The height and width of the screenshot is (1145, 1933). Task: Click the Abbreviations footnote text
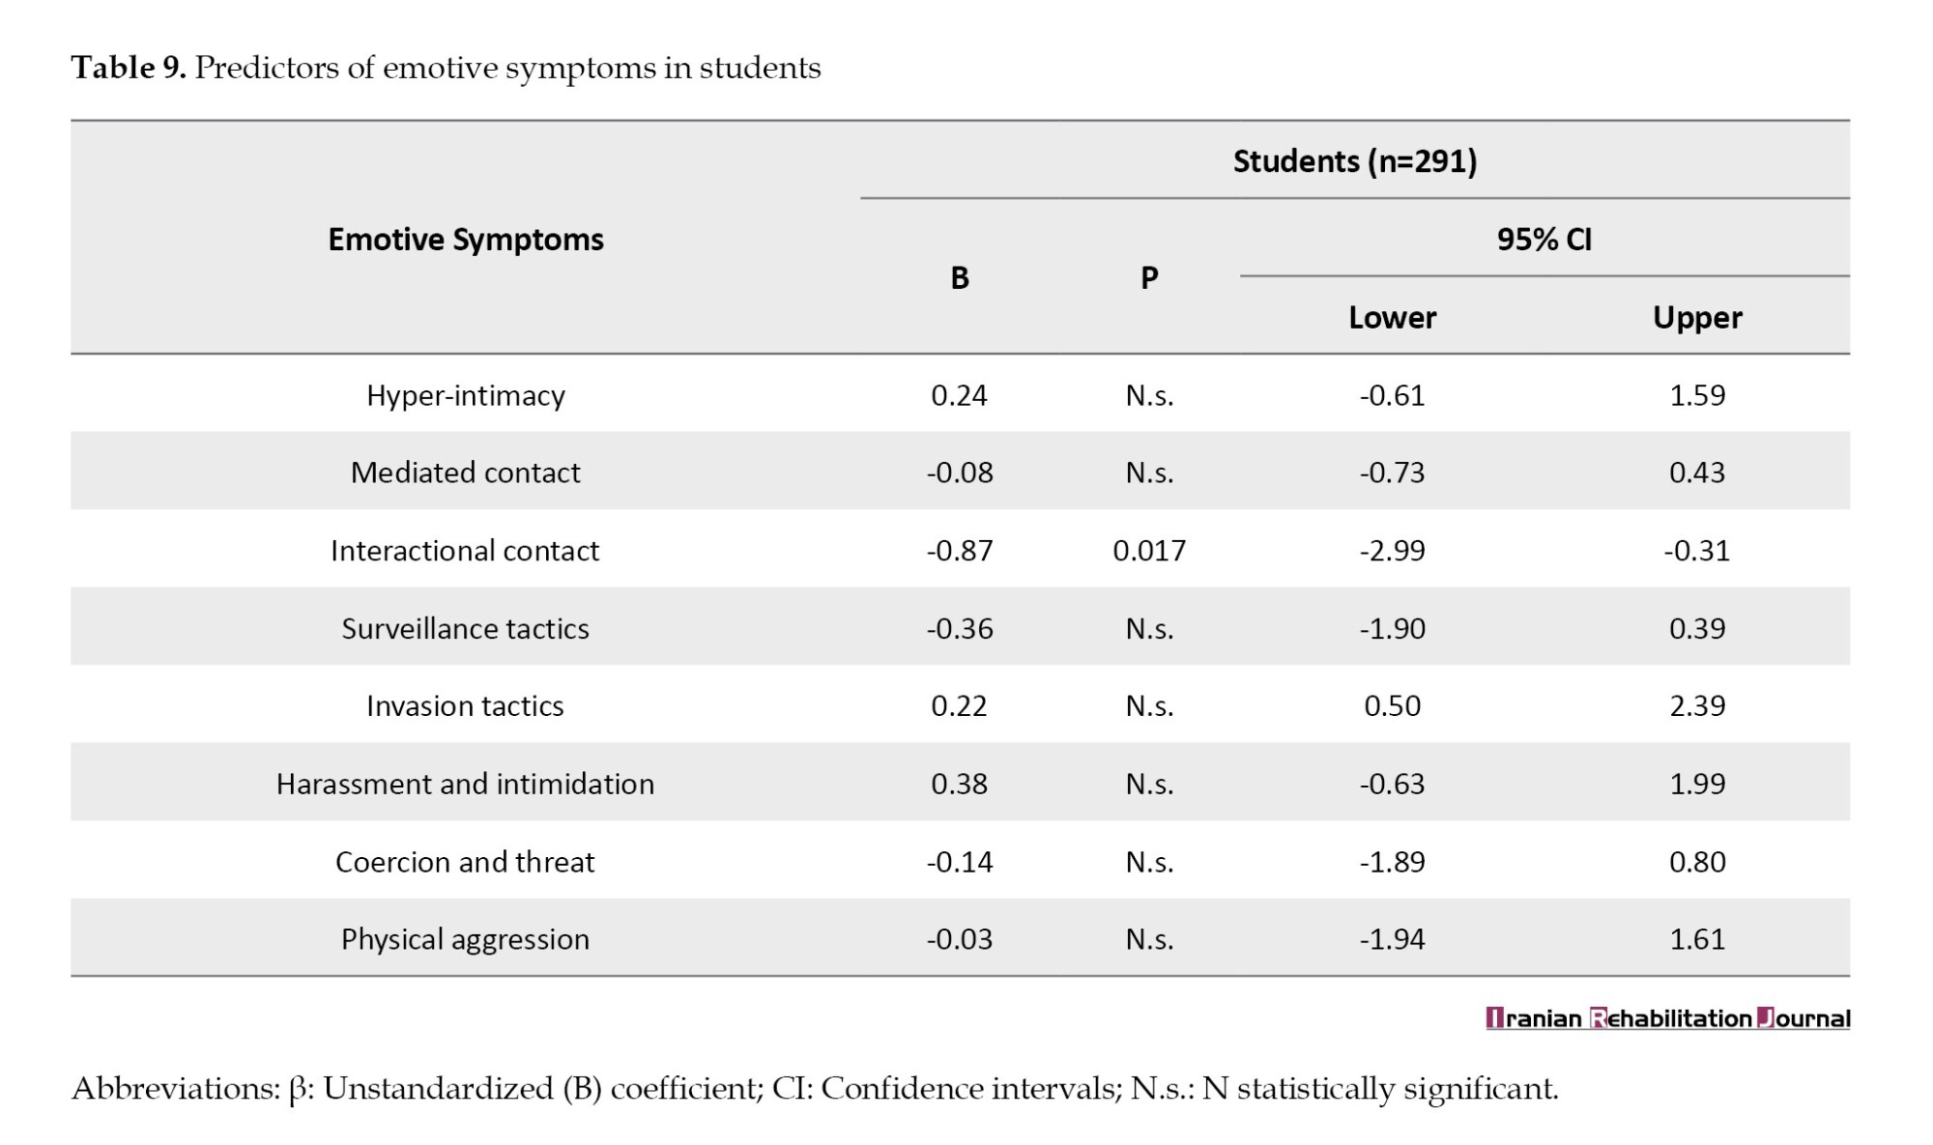tap(815, 1089)
